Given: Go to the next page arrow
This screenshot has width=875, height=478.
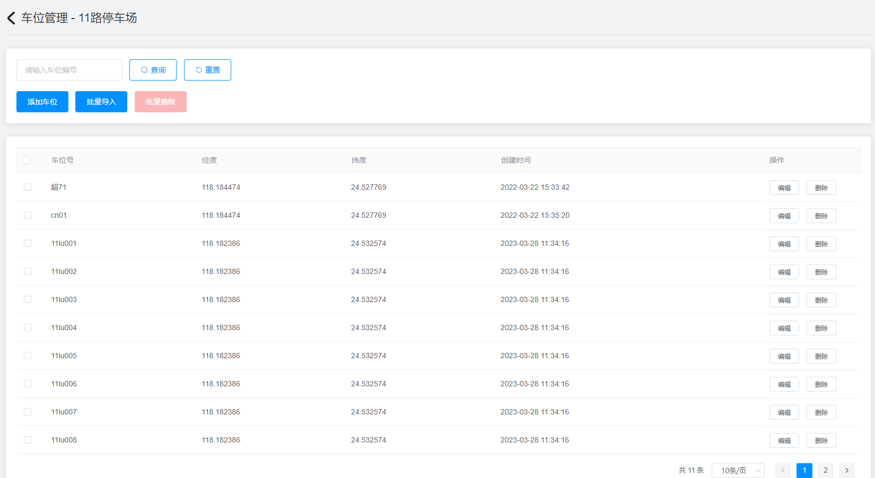Looking at the screenshot, I should tap(846, 470).
